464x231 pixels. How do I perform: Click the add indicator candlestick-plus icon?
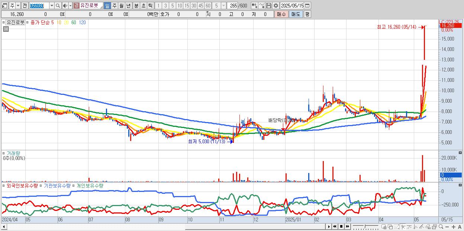254,6
